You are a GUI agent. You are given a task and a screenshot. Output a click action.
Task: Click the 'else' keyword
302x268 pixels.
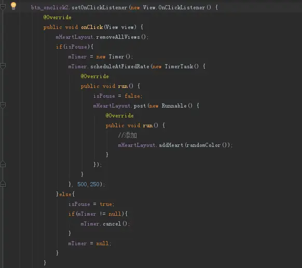[65, 195]
